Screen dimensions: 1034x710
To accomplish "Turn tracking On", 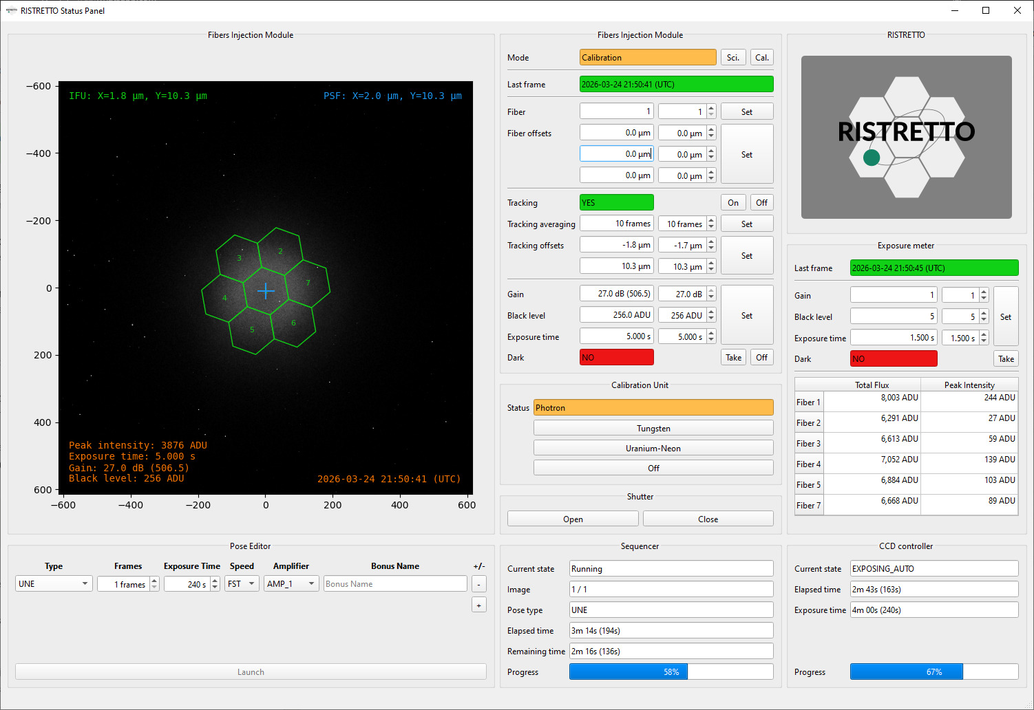I will 733,202.
